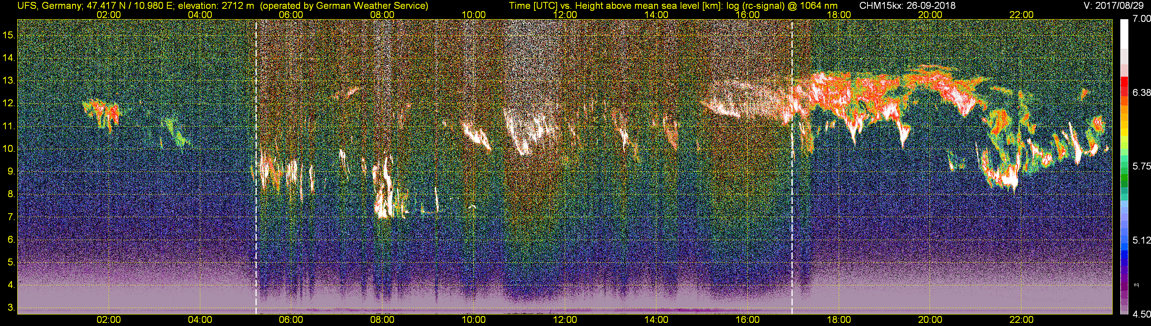Click the 18:00 label on bottom time axis

coord(839,320)
